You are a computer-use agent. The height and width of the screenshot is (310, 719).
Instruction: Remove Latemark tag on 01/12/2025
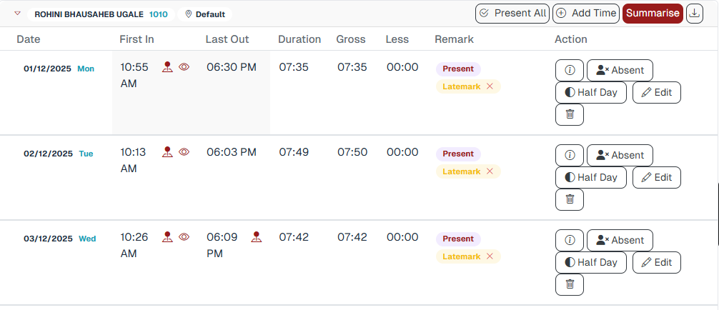pyautogui.click(x=490, y=86)
